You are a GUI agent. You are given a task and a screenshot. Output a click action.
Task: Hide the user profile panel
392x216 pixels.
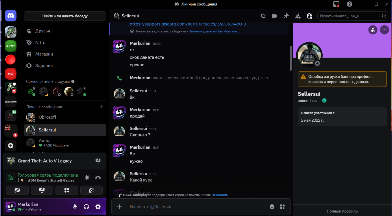tap(309, 16)
